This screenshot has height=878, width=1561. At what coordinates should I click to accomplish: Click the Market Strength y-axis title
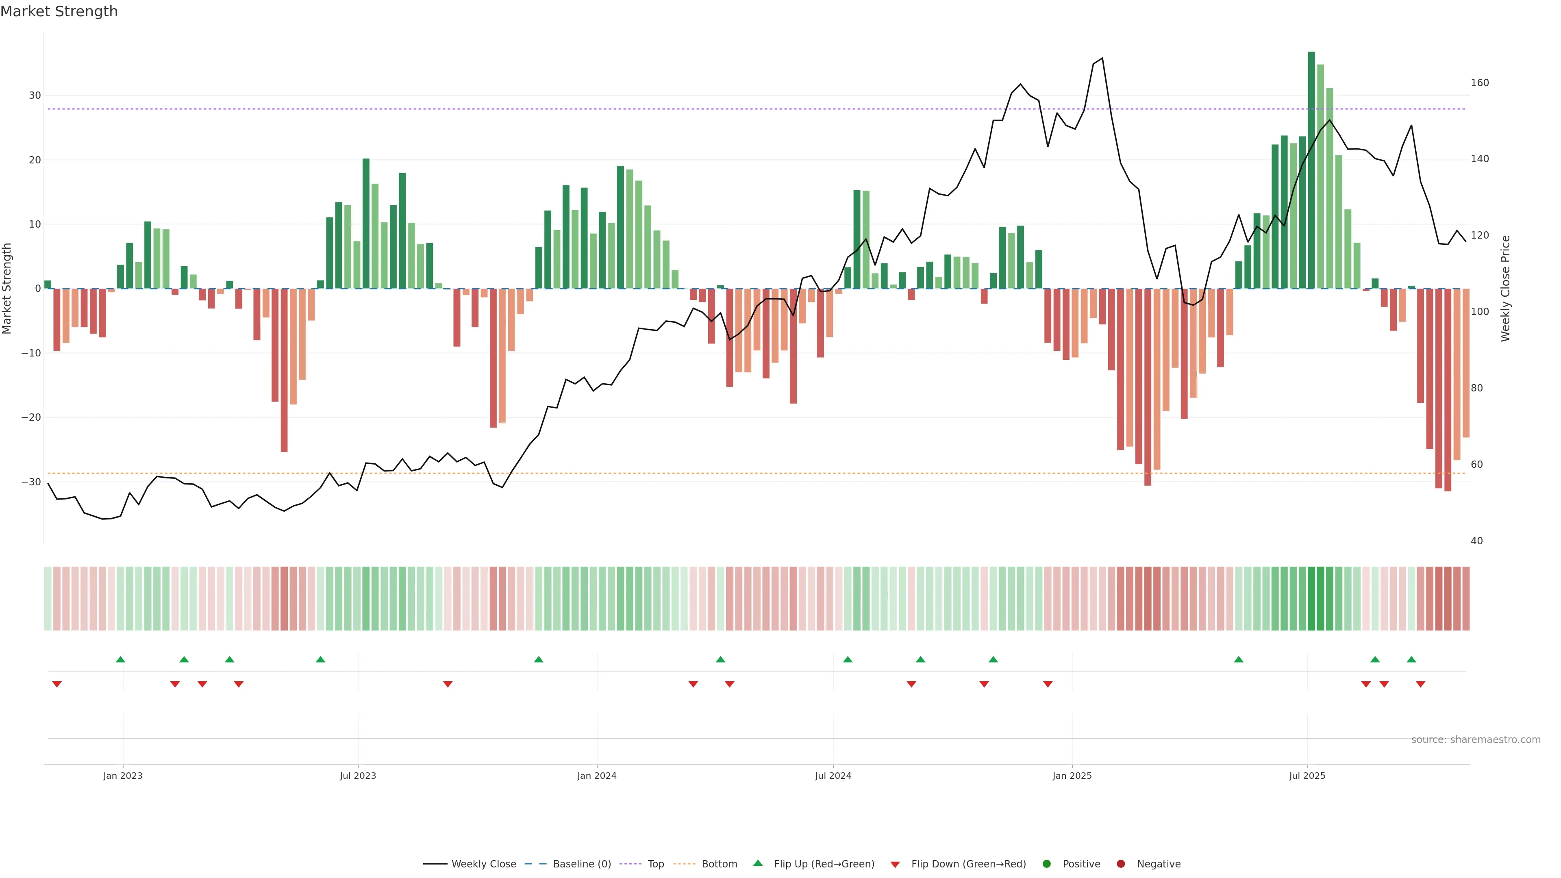click(7, 289)
